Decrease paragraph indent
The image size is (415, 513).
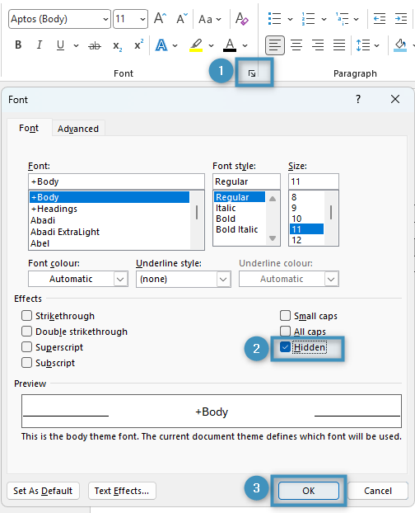pos(380,19)
